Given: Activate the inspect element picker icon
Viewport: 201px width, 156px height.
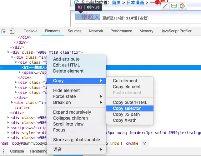Looking at the screenshot, I should [x=3, y=31].
